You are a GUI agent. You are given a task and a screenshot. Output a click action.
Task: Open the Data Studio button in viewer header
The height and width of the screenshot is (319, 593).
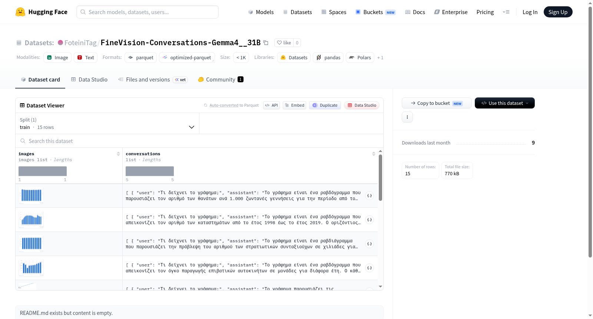[x=362, y=105]
